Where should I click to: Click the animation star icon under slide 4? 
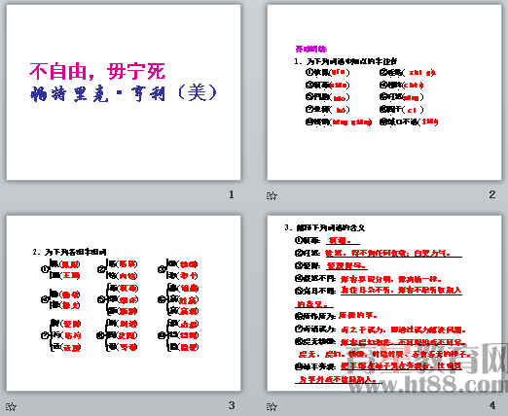tap(272, 406)
